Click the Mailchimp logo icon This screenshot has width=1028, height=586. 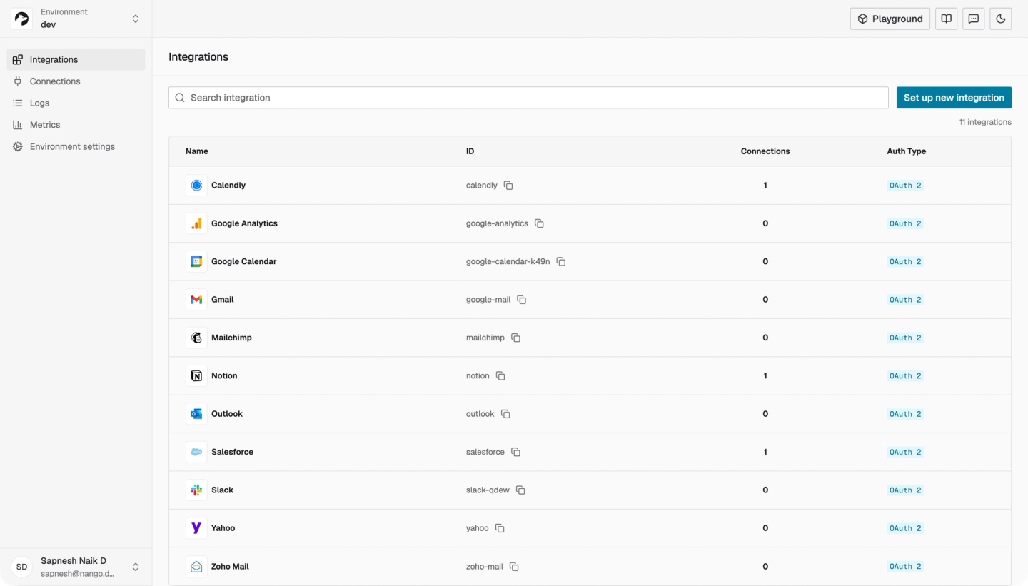(196, 338)
